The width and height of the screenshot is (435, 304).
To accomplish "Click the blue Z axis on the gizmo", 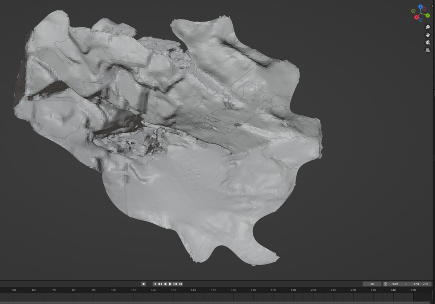I will [420, 7].
